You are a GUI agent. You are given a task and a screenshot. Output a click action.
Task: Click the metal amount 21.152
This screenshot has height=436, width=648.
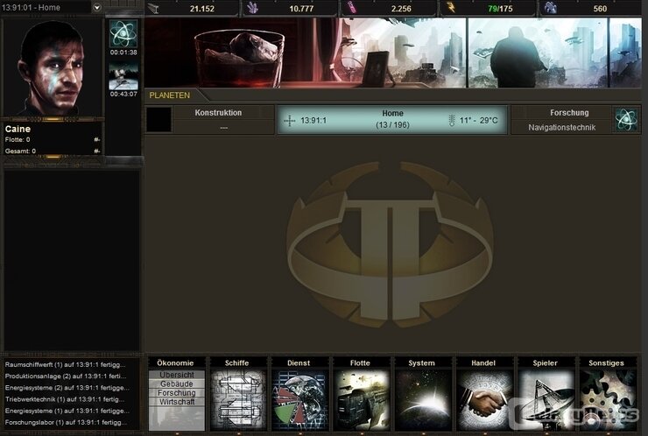[x=201, y=8]
